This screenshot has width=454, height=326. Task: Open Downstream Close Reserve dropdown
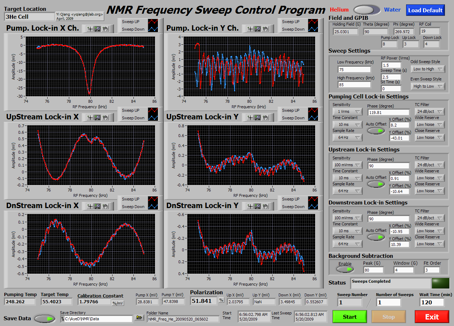(x=430, y=244)
